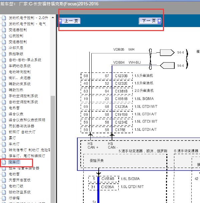Viewport: 200px width, 203px height.
Task: Click connector label C1381B
Action: click(x=121, y=91)
